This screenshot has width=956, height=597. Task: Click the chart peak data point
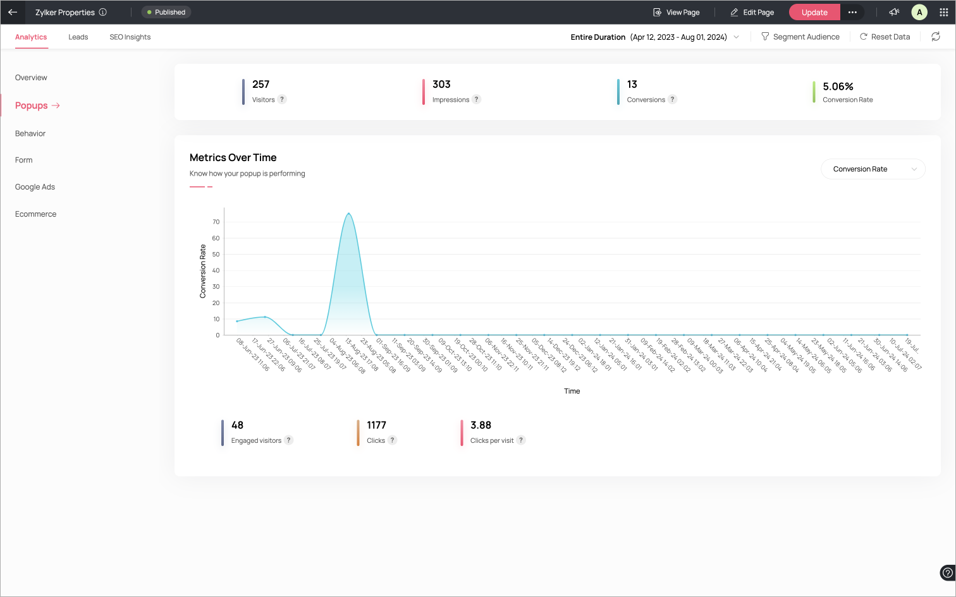coord(348,214)
